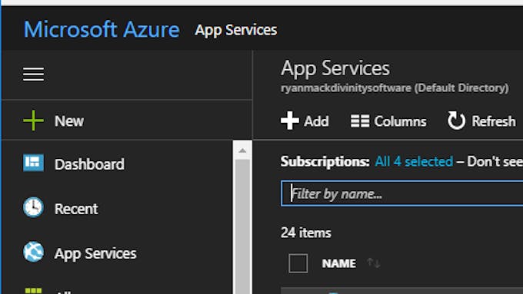Click the App Services globe icon

click(33, 252)
